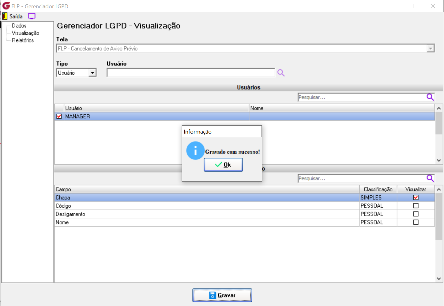The height and width of the screenshot is (306, 444).
Task: Close the FLP Gerenciador LGPD window
Action: (x=433, y=6)
